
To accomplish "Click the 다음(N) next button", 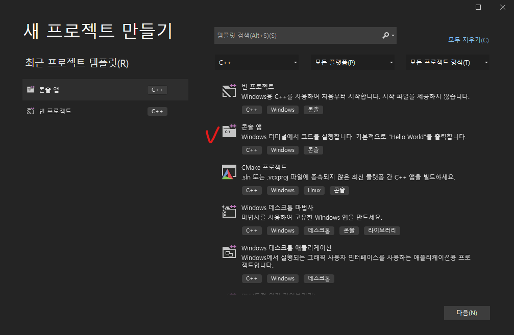I will point(467,313).
